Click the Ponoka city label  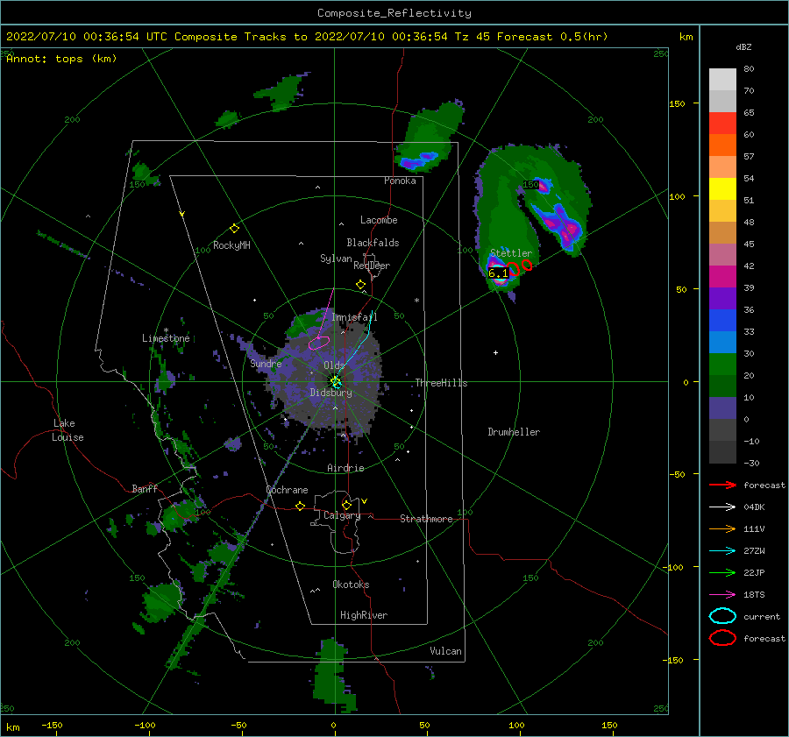400,181
